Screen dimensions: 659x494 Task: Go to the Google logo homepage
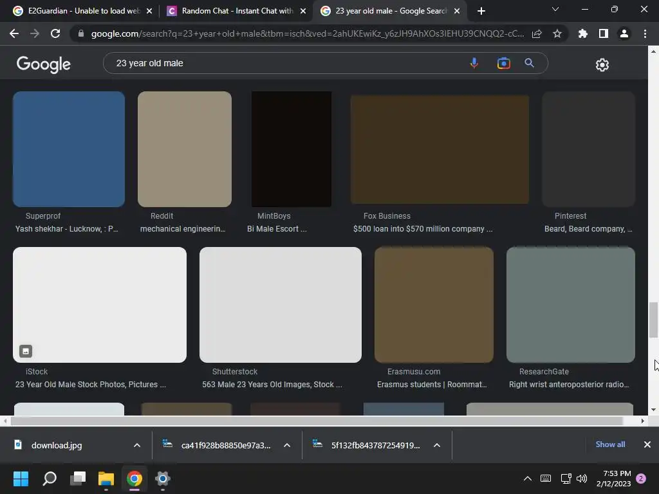pyautogui.click(x=43, y=64)
